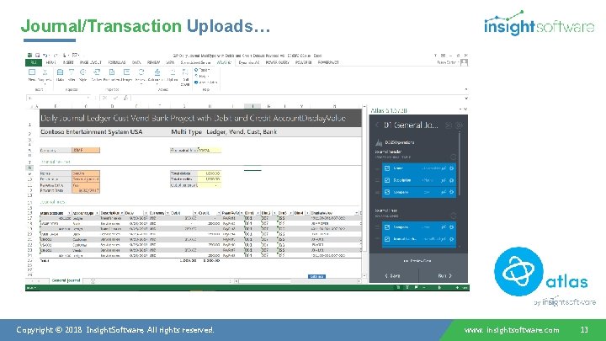This screenshot has height=341, width=606.
Task: Toggle checkbox on second Journal header field
Action: 387,180
